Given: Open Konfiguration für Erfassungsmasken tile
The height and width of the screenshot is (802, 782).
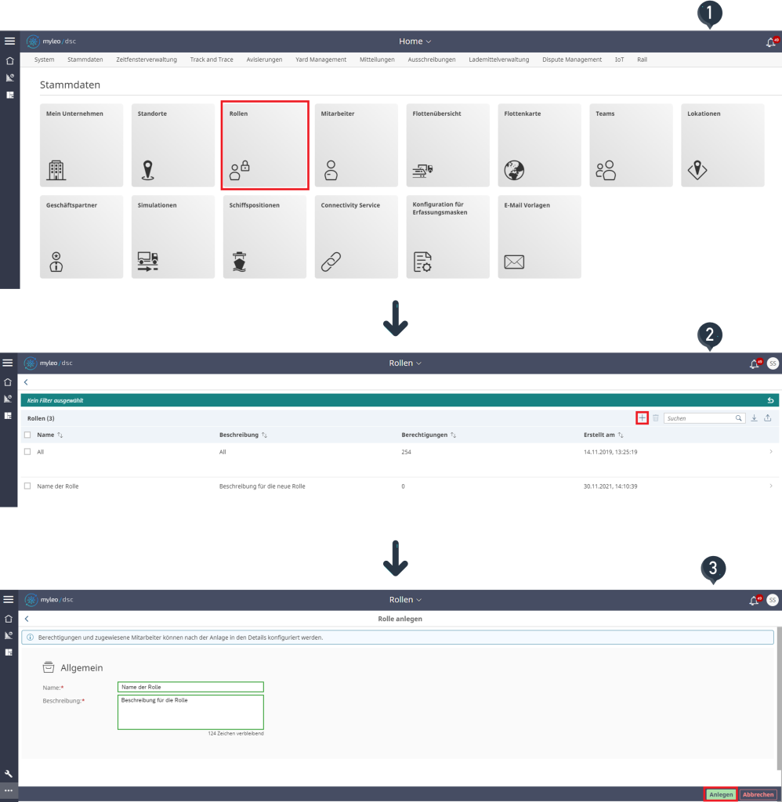Looking at the screenshot, I should pyautogui.click(x=447, y=237).
